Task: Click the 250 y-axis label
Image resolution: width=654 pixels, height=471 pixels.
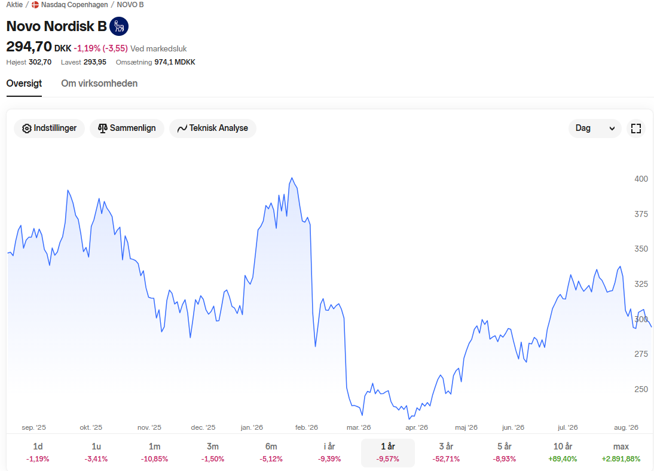Action: [641, 389]
